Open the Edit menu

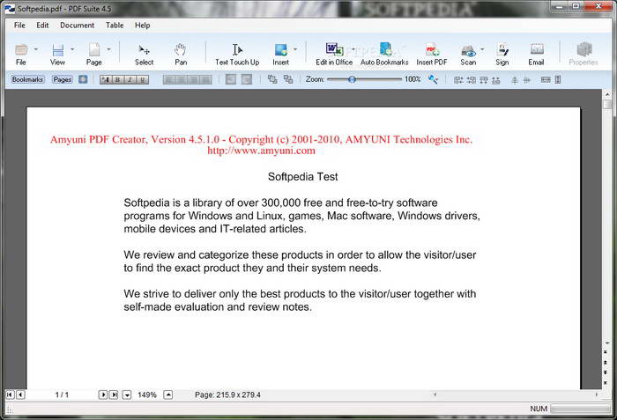point(42,26)
